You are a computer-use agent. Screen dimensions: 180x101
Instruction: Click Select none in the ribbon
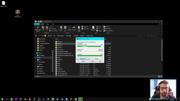[107, 29]
